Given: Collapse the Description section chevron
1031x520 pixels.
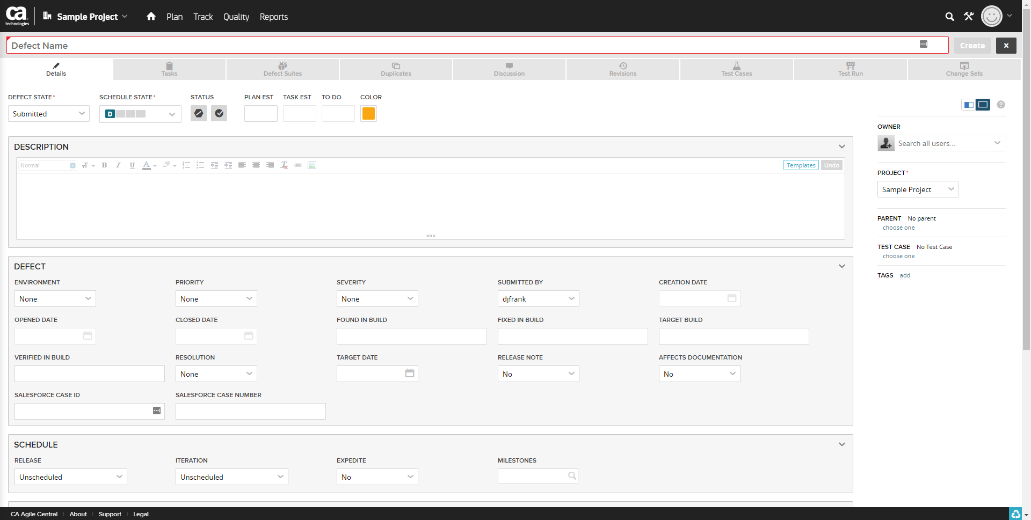Looking at the screenshot, I should click(x=842, y=147).
